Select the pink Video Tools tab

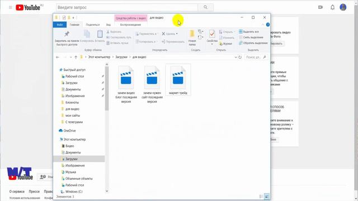130,18
